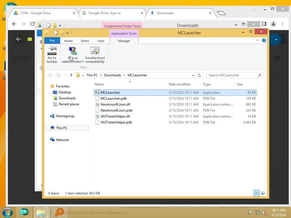Open the recent locations dropdown arrow
The image size is (291, 218).
[x=65, y=75]
